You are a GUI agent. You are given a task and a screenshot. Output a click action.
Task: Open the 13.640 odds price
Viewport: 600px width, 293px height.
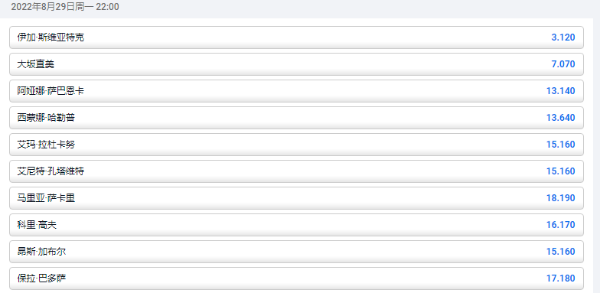click(560, 118)
